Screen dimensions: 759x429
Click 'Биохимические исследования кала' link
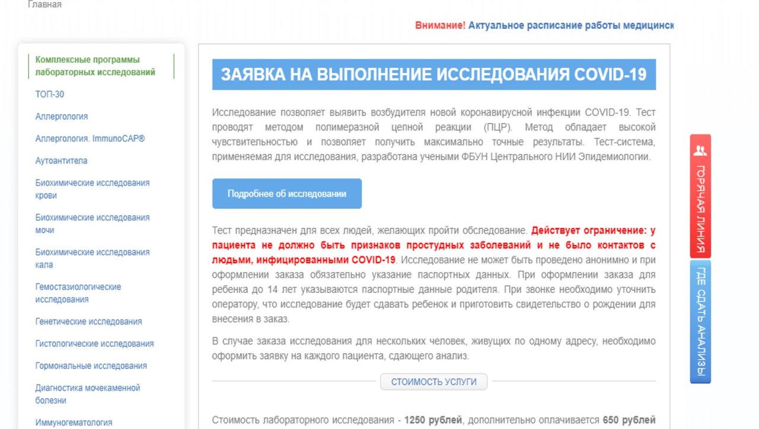click(x=93, y=258)
